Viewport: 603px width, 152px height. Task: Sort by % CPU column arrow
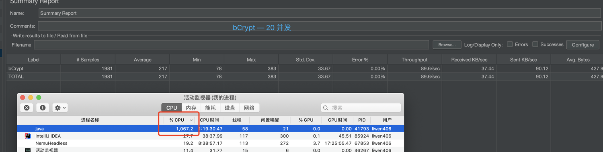click(x=191, y=120)
